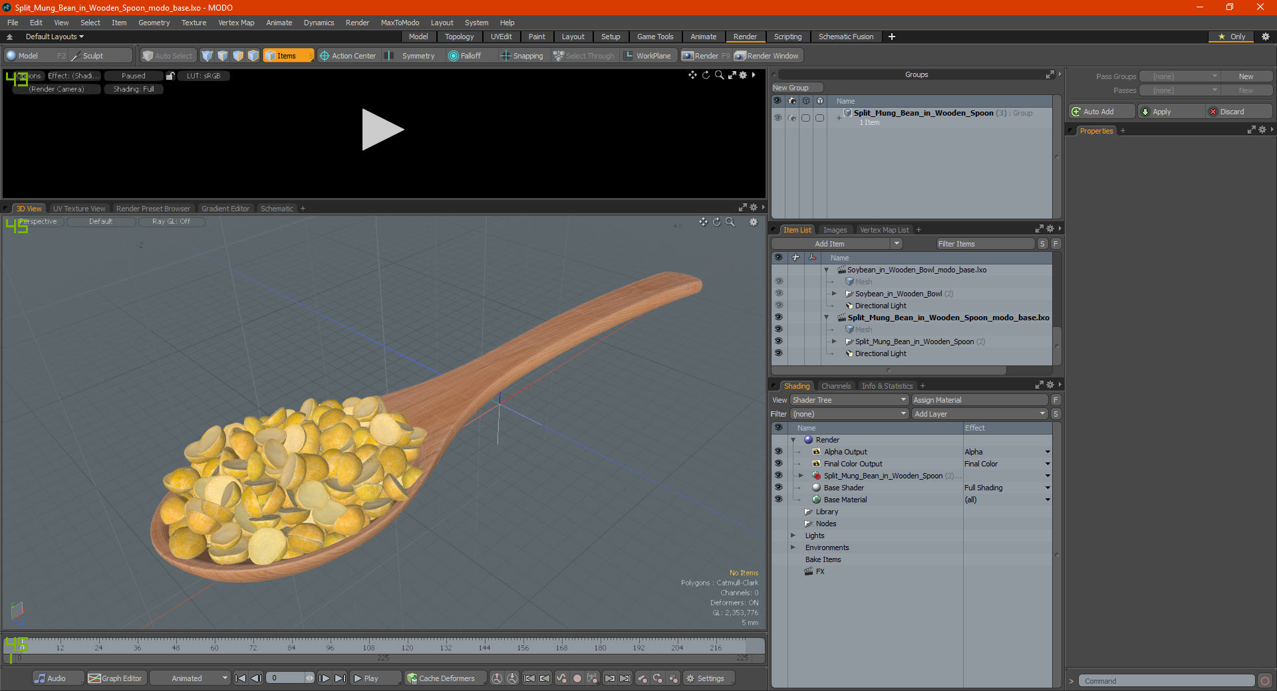Toggle visibility of Base Material layer

(778, 500)
